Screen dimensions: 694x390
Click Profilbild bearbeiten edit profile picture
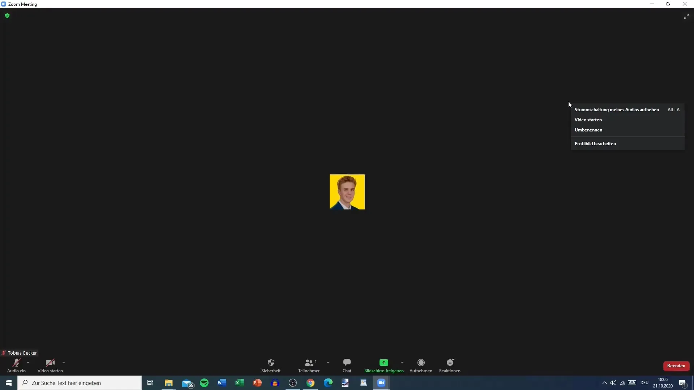[595, 143]
